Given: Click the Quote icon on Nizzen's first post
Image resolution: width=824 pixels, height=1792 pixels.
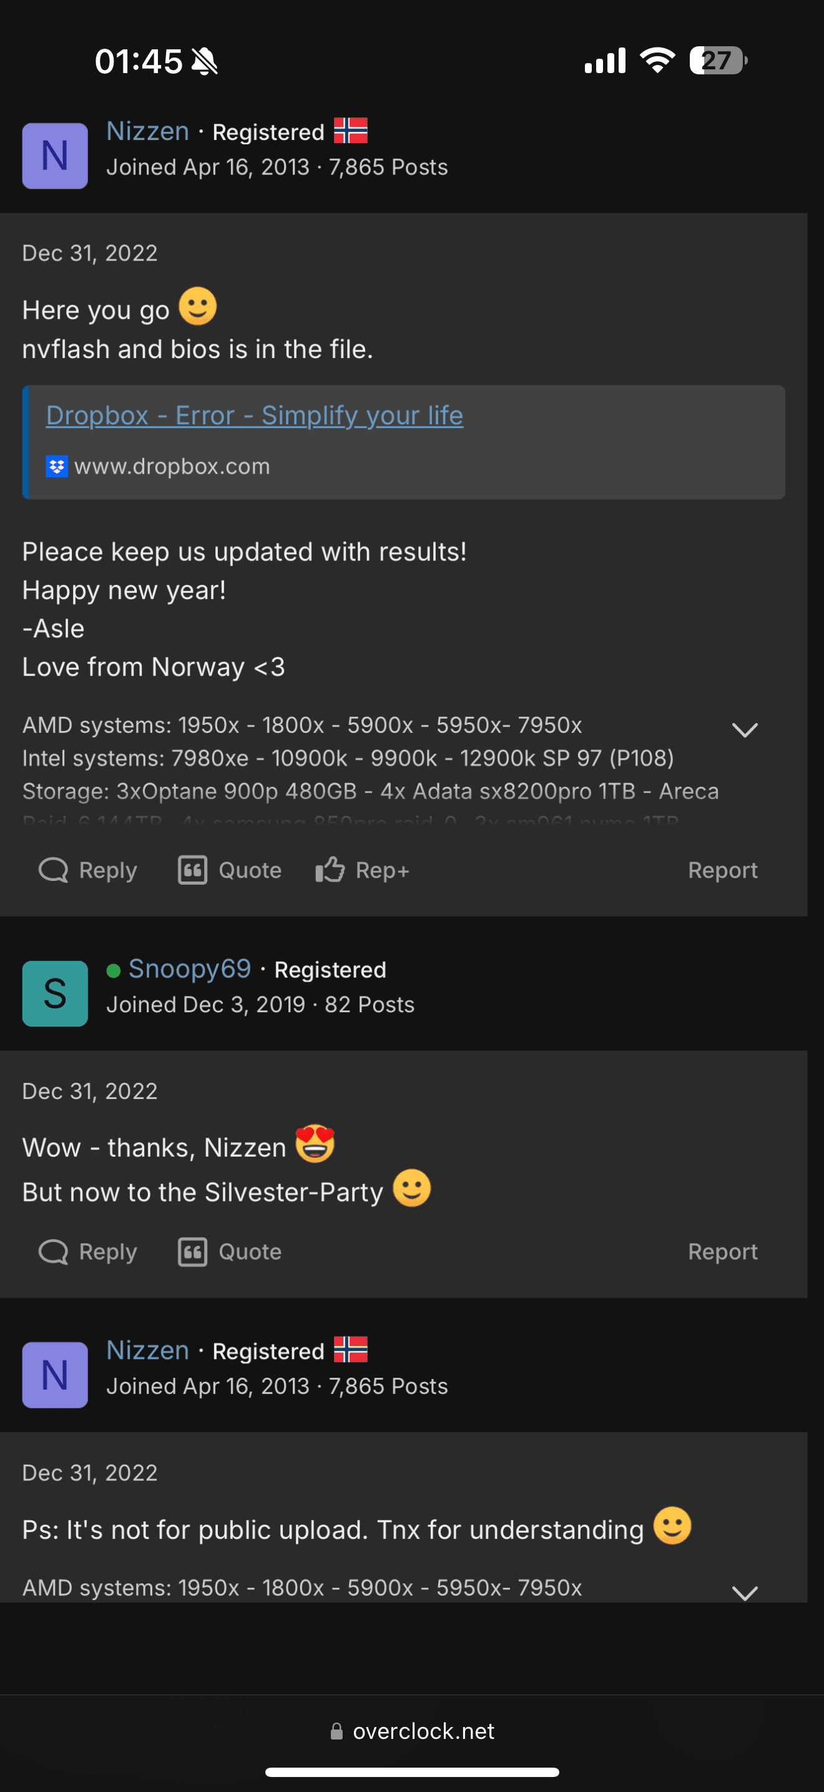Looking at the screenshot, I should pyautogui.click(x=192, y=870).
